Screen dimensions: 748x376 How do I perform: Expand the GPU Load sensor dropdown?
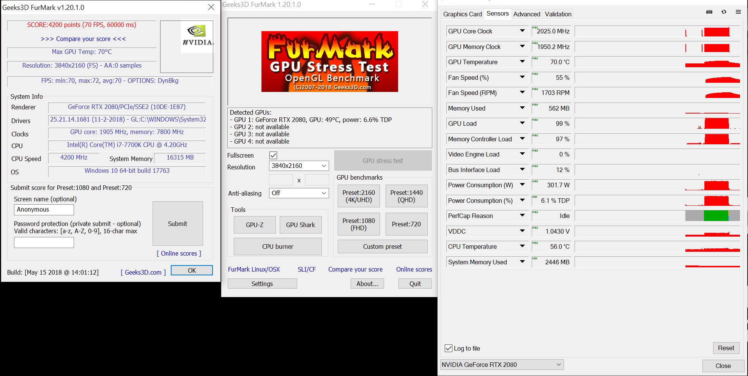click(x=522, y=123)
